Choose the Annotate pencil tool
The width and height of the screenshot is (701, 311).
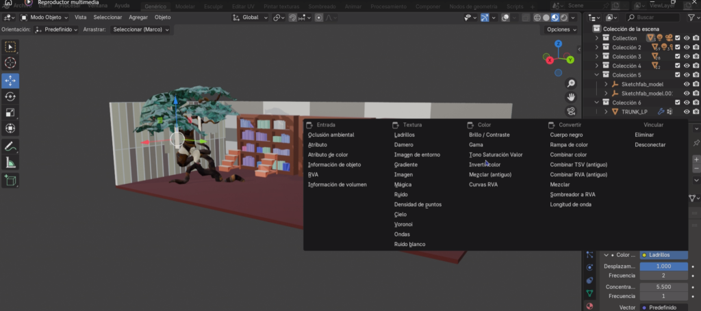(x=10, y=146)
